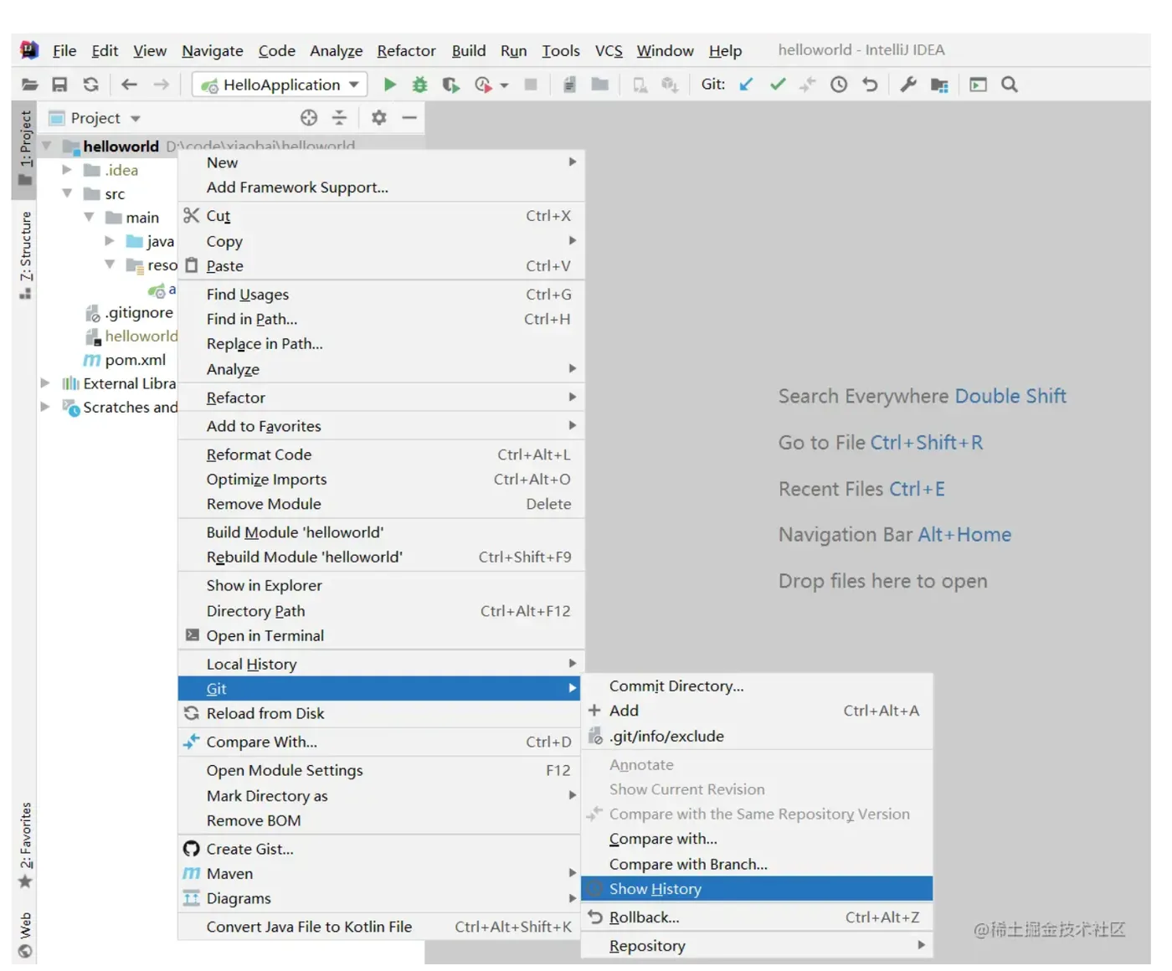Collapse the main folder node
Screen dimensions: 1172x971
coord(89,217)
